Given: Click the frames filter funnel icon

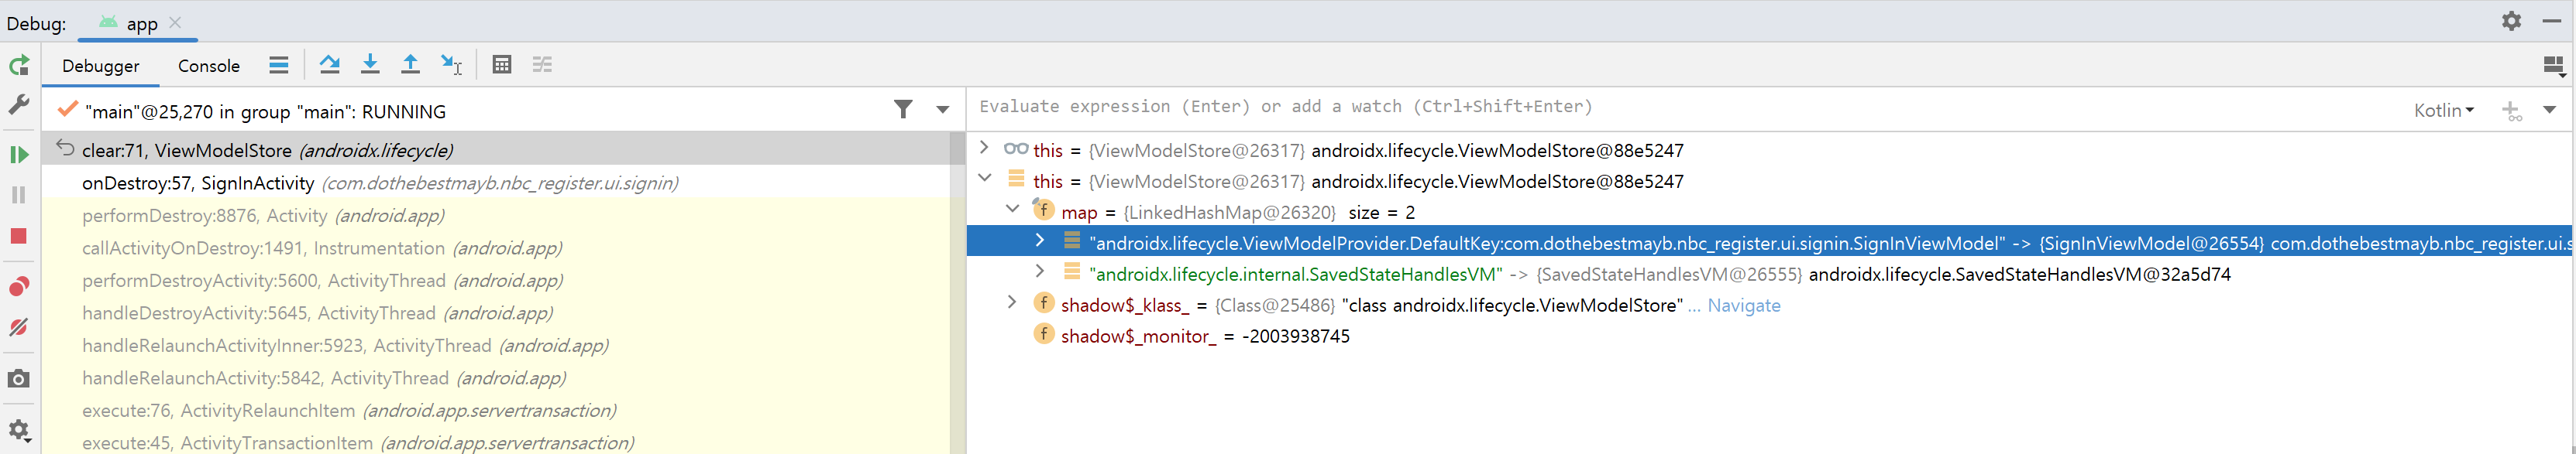Looking at the screenshot, I should tap(903, 110).
